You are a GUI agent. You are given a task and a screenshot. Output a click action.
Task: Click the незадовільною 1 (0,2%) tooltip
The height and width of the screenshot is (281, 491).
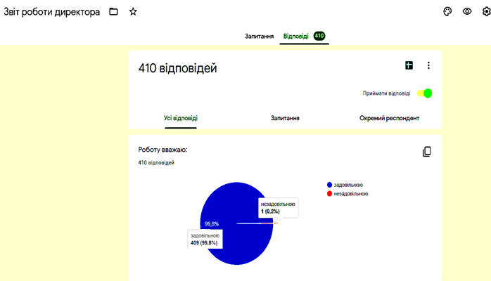pyautogui.click(x=278, y=207)
